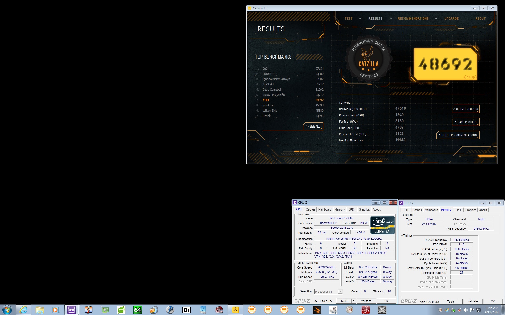This screenshot has height=315, width=505.
Task: Launch AIDA64 green 64 taskbar icon
Action: pos(138,310)
